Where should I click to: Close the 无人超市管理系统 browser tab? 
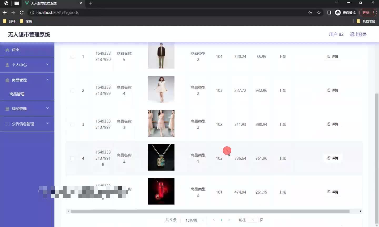click(x=81, y=3)
